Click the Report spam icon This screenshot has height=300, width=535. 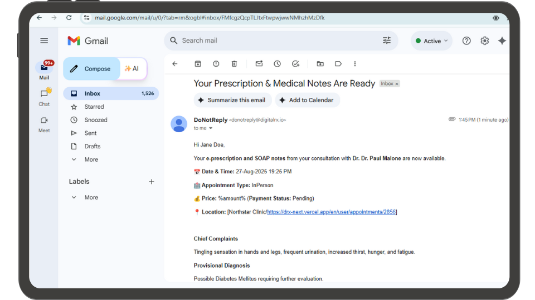[x=216, y=64]
